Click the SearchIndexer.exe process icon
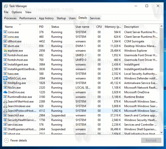This screenshot has height=149, width=166. [5, 106]
